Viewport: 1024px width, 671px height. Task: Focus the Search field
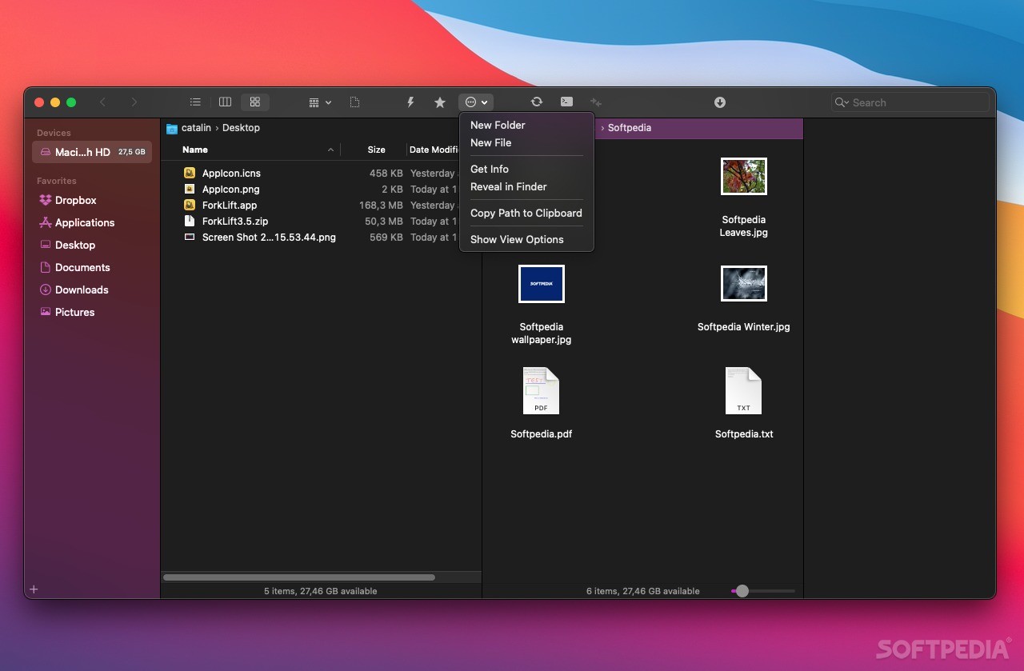click(910, 102)
